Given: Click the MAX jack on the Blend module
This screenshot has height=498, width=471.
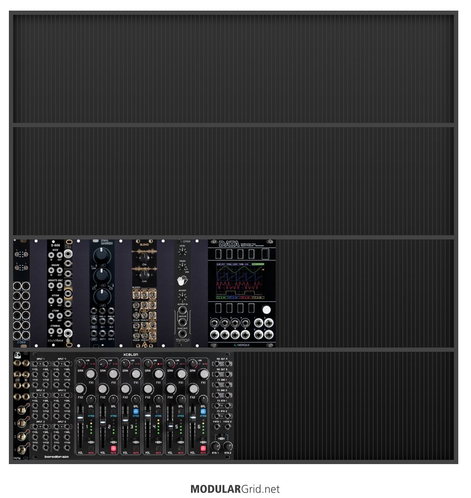Looking at the screenshot, I should click(x=144, y=295).
